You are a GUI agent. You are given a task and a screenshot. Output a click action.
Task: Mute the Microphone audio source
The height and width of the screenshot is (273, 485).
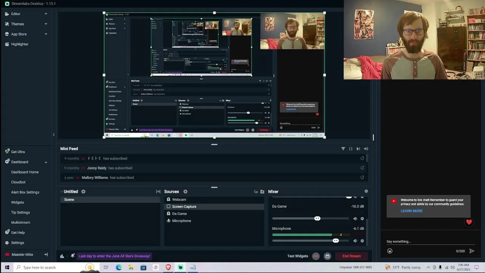355,241
